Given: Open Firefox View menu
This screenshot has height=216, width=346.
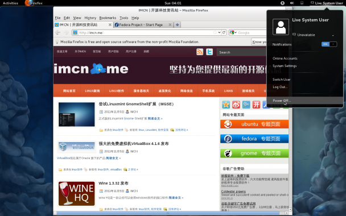Looking at the screenshot, I should point(77,18).
